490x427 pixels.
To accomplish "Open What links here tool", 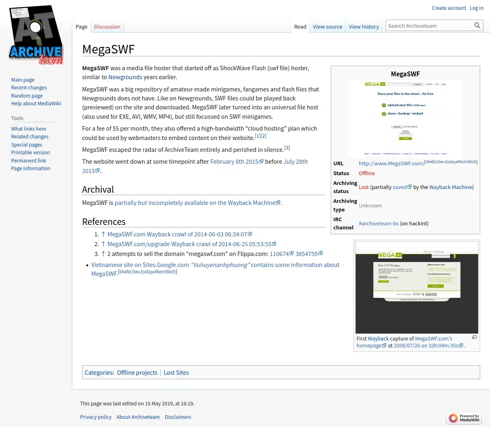I will (x=29, y=129).
